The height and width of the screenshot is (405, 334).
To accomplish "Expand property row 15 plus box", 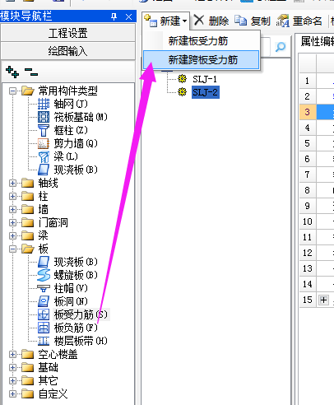I will click(323, 300).
